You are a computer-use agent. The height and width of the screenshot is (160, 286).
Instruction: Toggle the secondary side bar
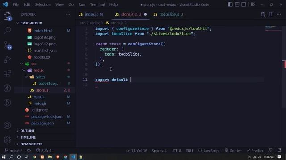coord(244,4)
